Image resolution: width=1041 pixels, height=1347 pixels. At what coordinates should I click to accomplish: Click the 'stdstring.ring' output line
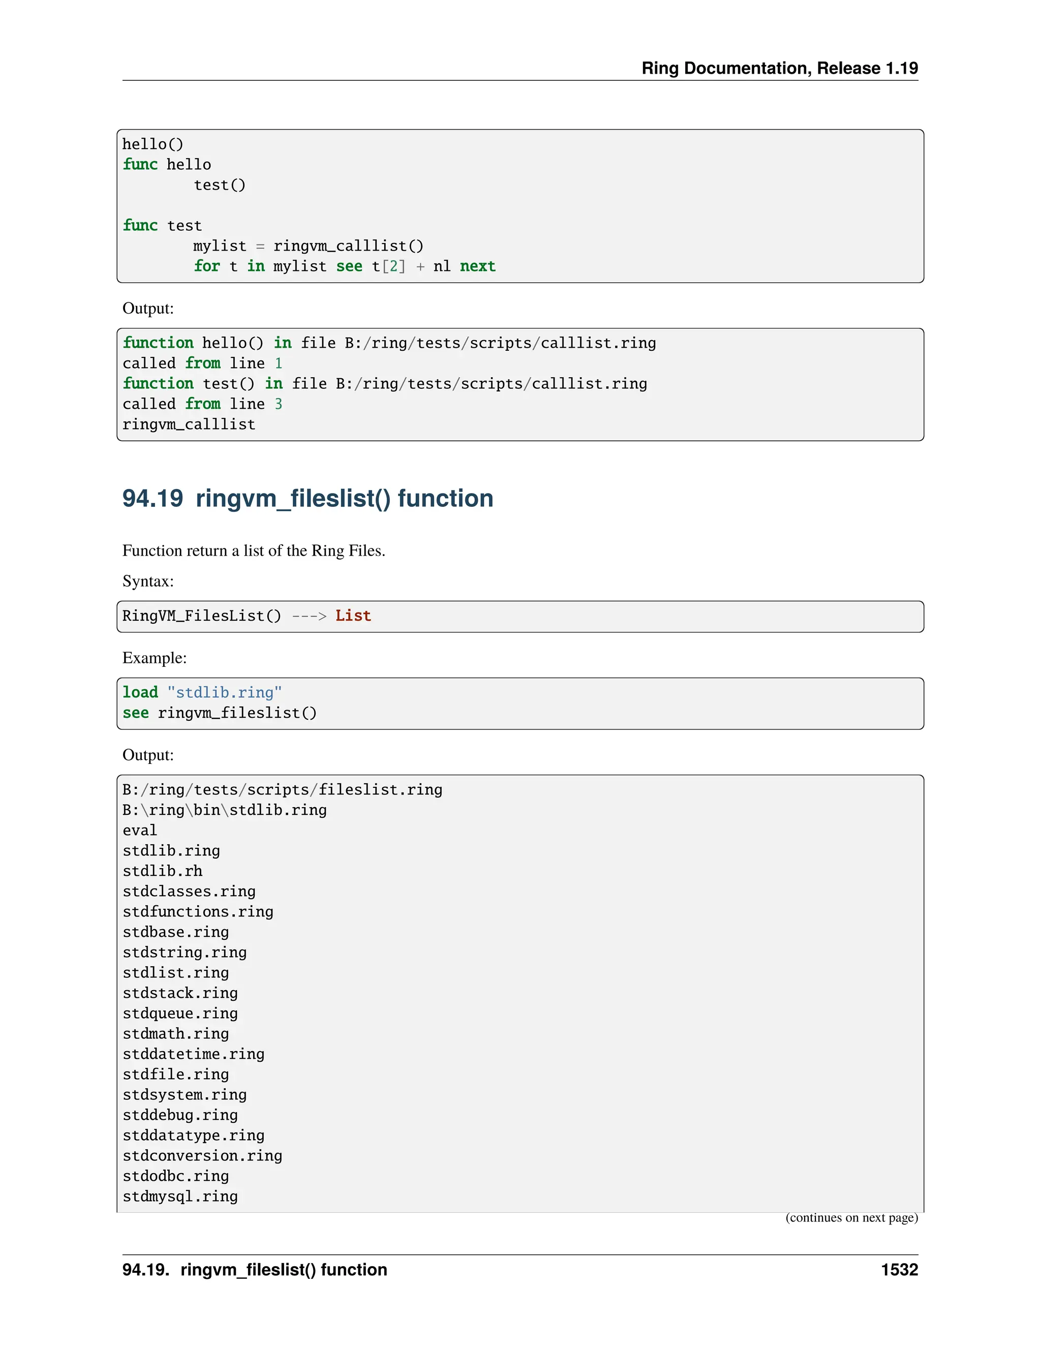pyautogui.click(x=185, y=952)
